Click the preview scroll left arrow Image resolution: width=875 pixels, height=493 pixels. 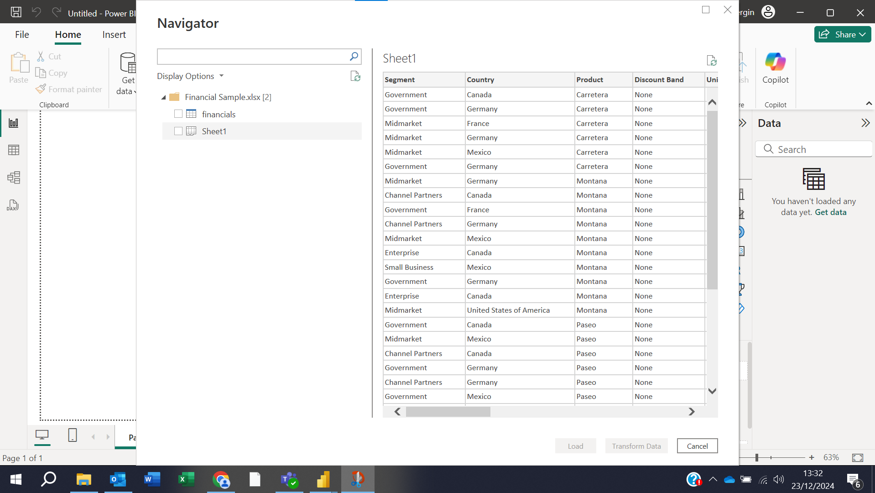click(x=397, y=412)
